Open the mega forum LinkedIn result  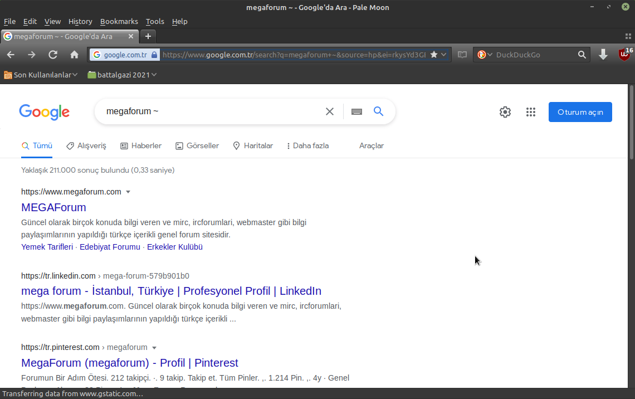point(172,291)
